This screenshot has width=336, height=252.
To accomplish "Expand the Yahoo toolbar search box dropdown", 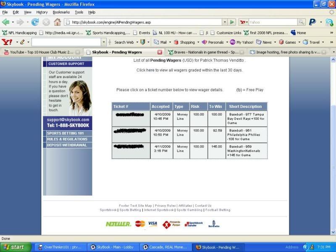I will tap(104, 42).
